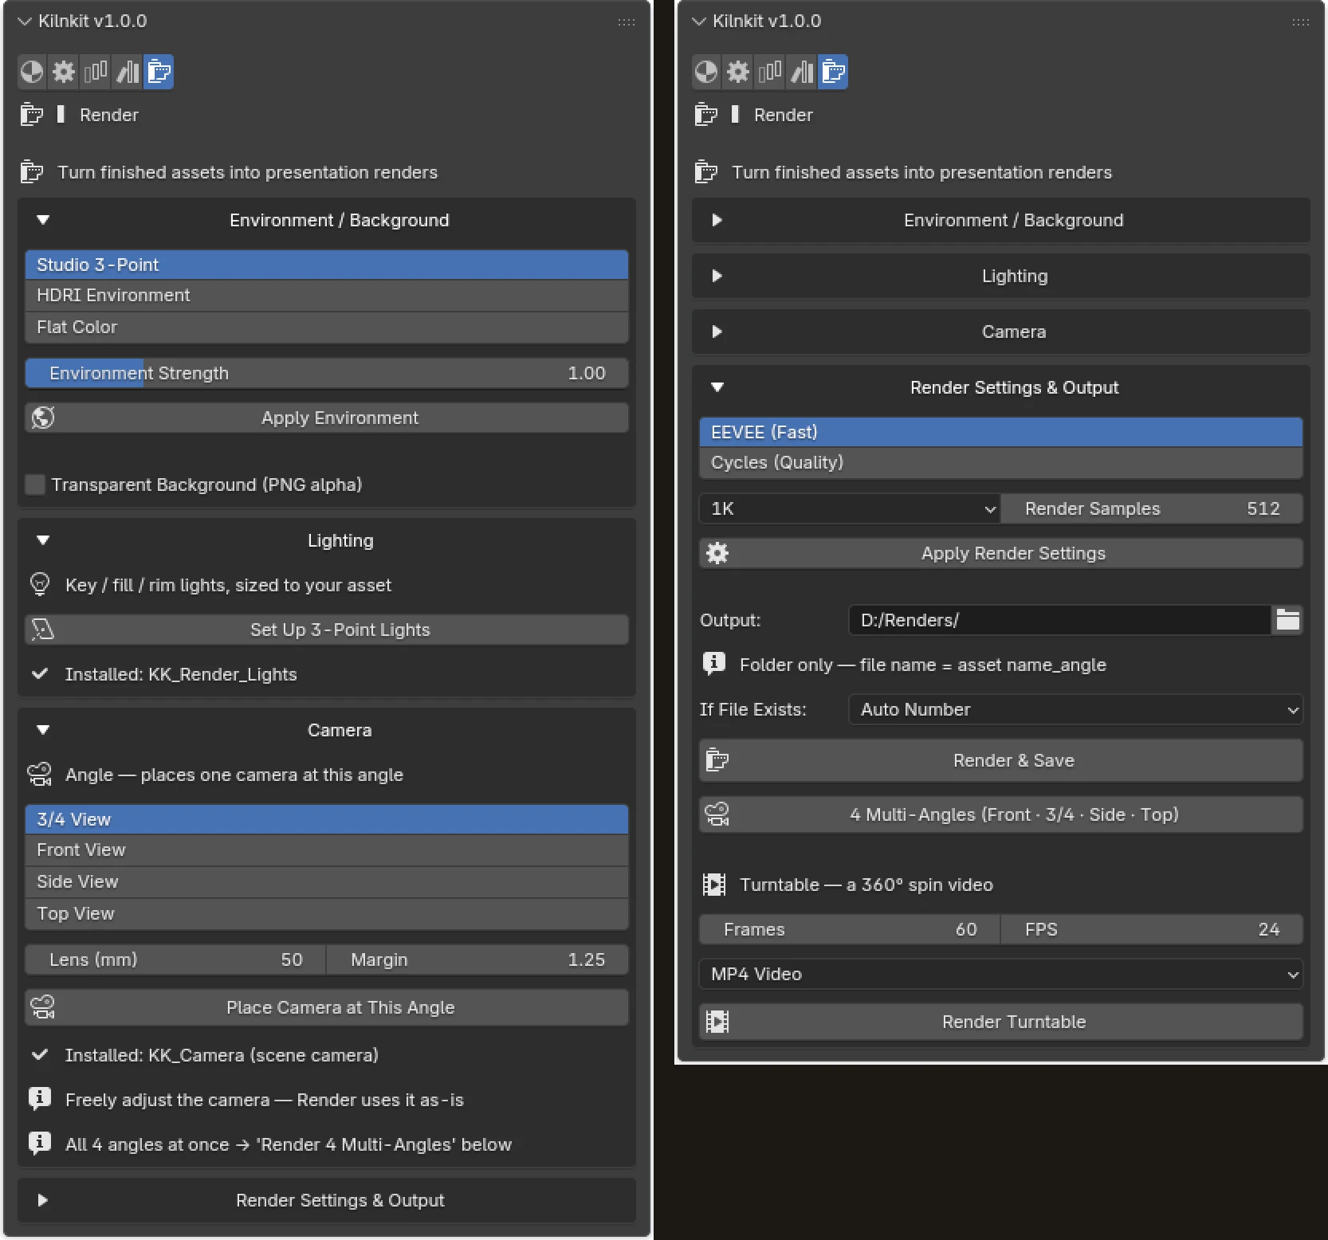
Task: Click the Environment Strength slider
Action: coord(327,373)
